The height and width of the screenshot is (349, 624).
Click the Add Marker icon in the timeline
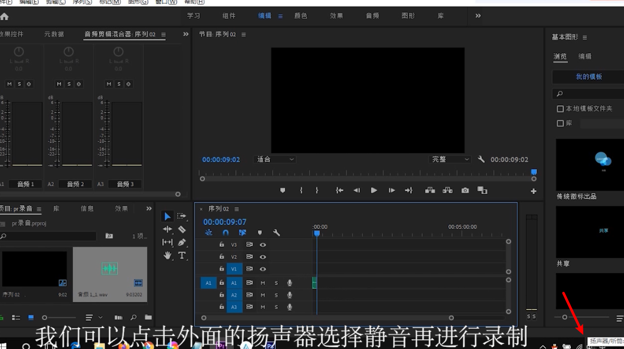(x=260, y=232)
